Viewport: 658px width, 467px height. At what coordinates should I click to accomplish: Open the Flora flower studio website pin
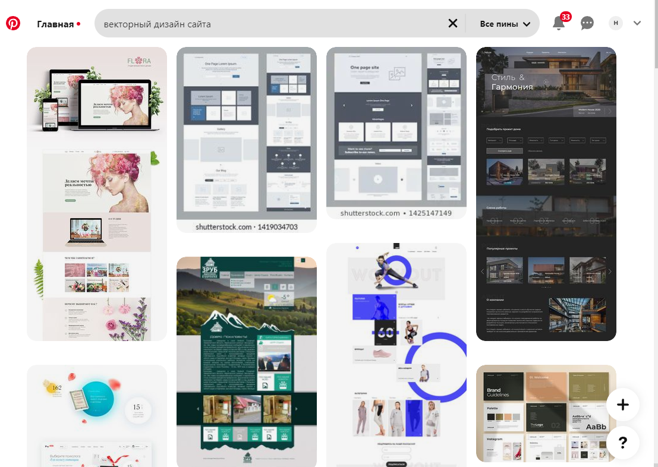pos(97,194)
